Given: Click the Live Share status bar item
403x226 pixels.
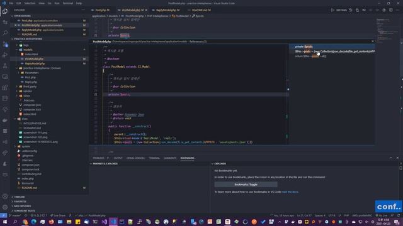Looking at the screenshot, I should pos(58,215).
